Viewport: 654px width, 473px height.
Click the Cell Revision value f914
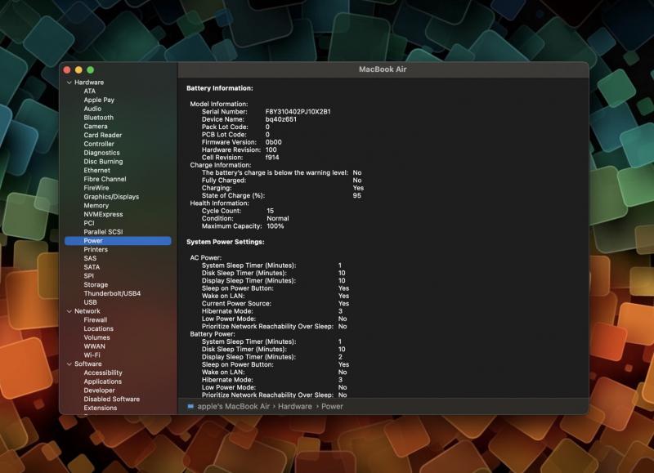tap(272, 158)
